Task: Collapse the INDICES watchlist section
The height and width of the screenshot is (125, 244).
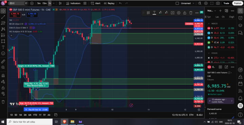Action: pos(209,24)
